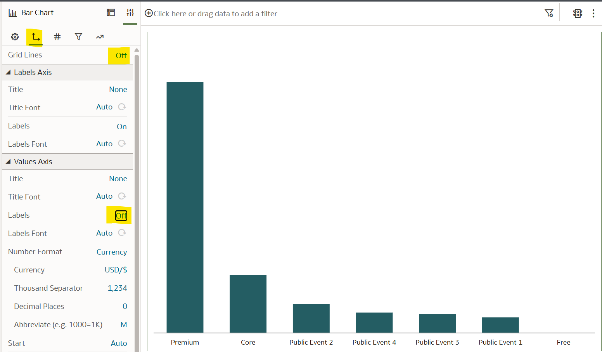Select the Axis properties tab icon

36,36
